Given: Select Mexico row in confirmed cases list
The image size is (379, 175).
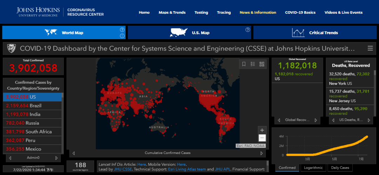Looking at the screenshot, I should [32, 149].
